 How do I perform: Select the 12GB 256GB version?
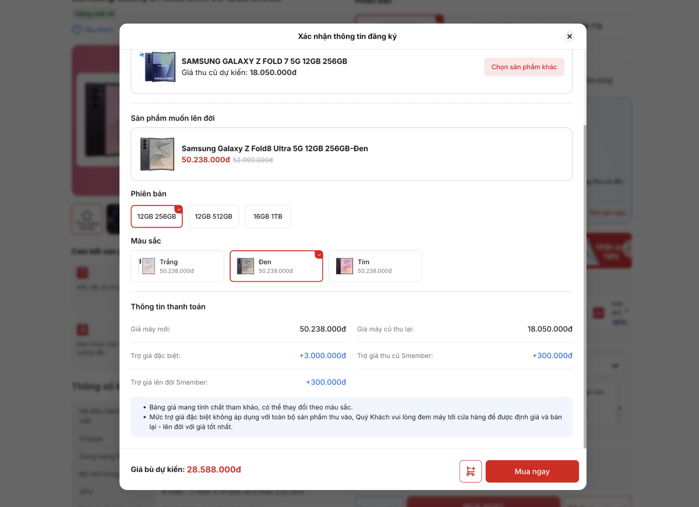click(157, 217)
